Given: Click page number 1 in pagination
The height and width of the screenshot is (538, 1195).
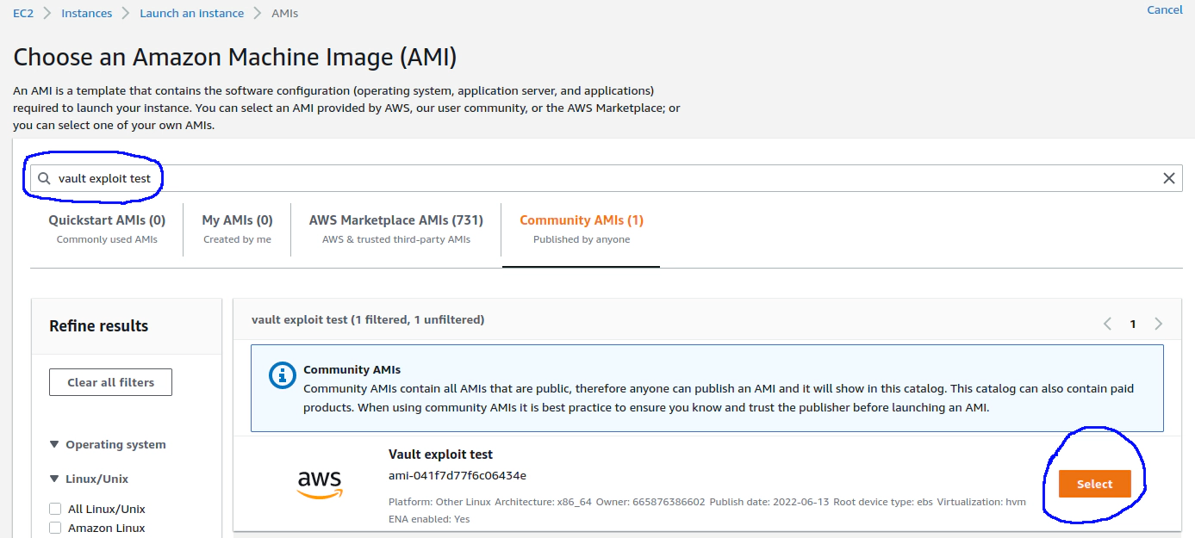Looking at the screenshot, I should pyautogui.click(x=1133, y=324).
